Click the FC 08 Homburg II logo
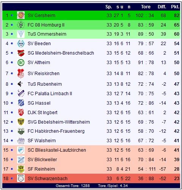This screenshot has width=182, height=190. (21, 25)
